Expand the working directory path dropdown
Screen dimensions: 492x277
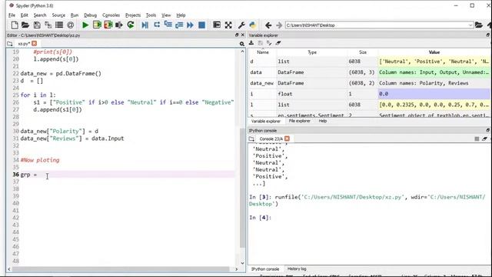point(470,25)
